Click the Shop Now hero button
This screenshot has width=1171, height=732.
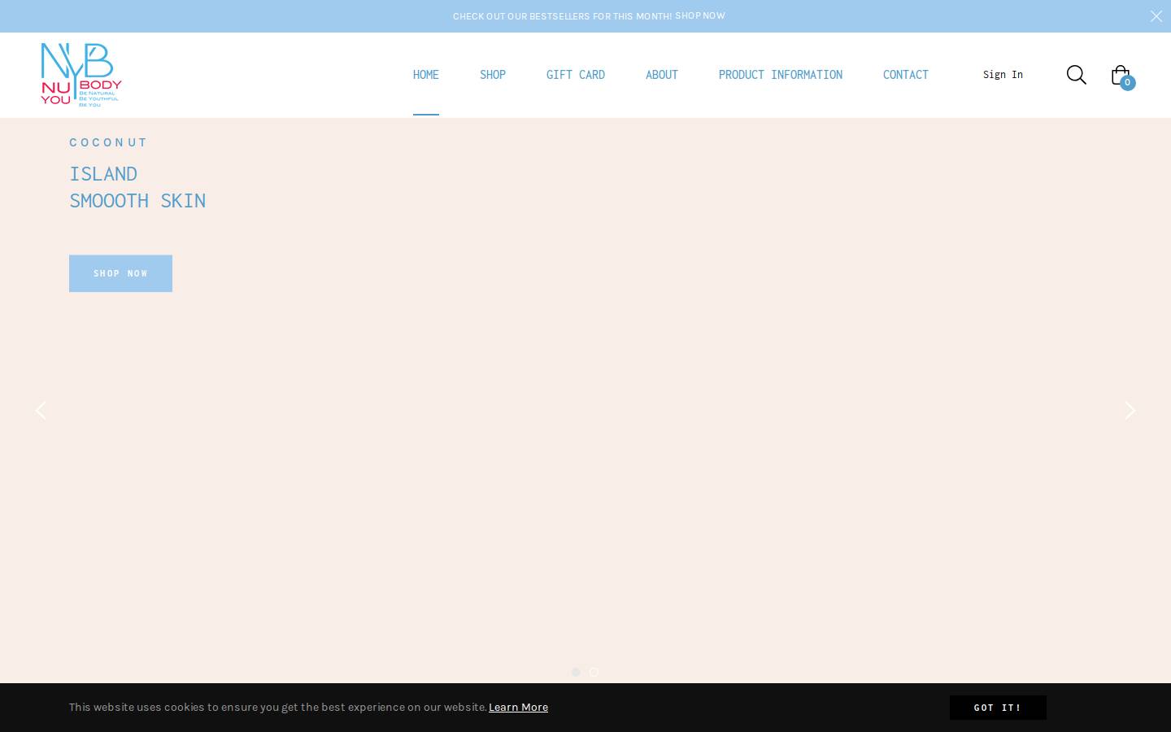[120, 273]
